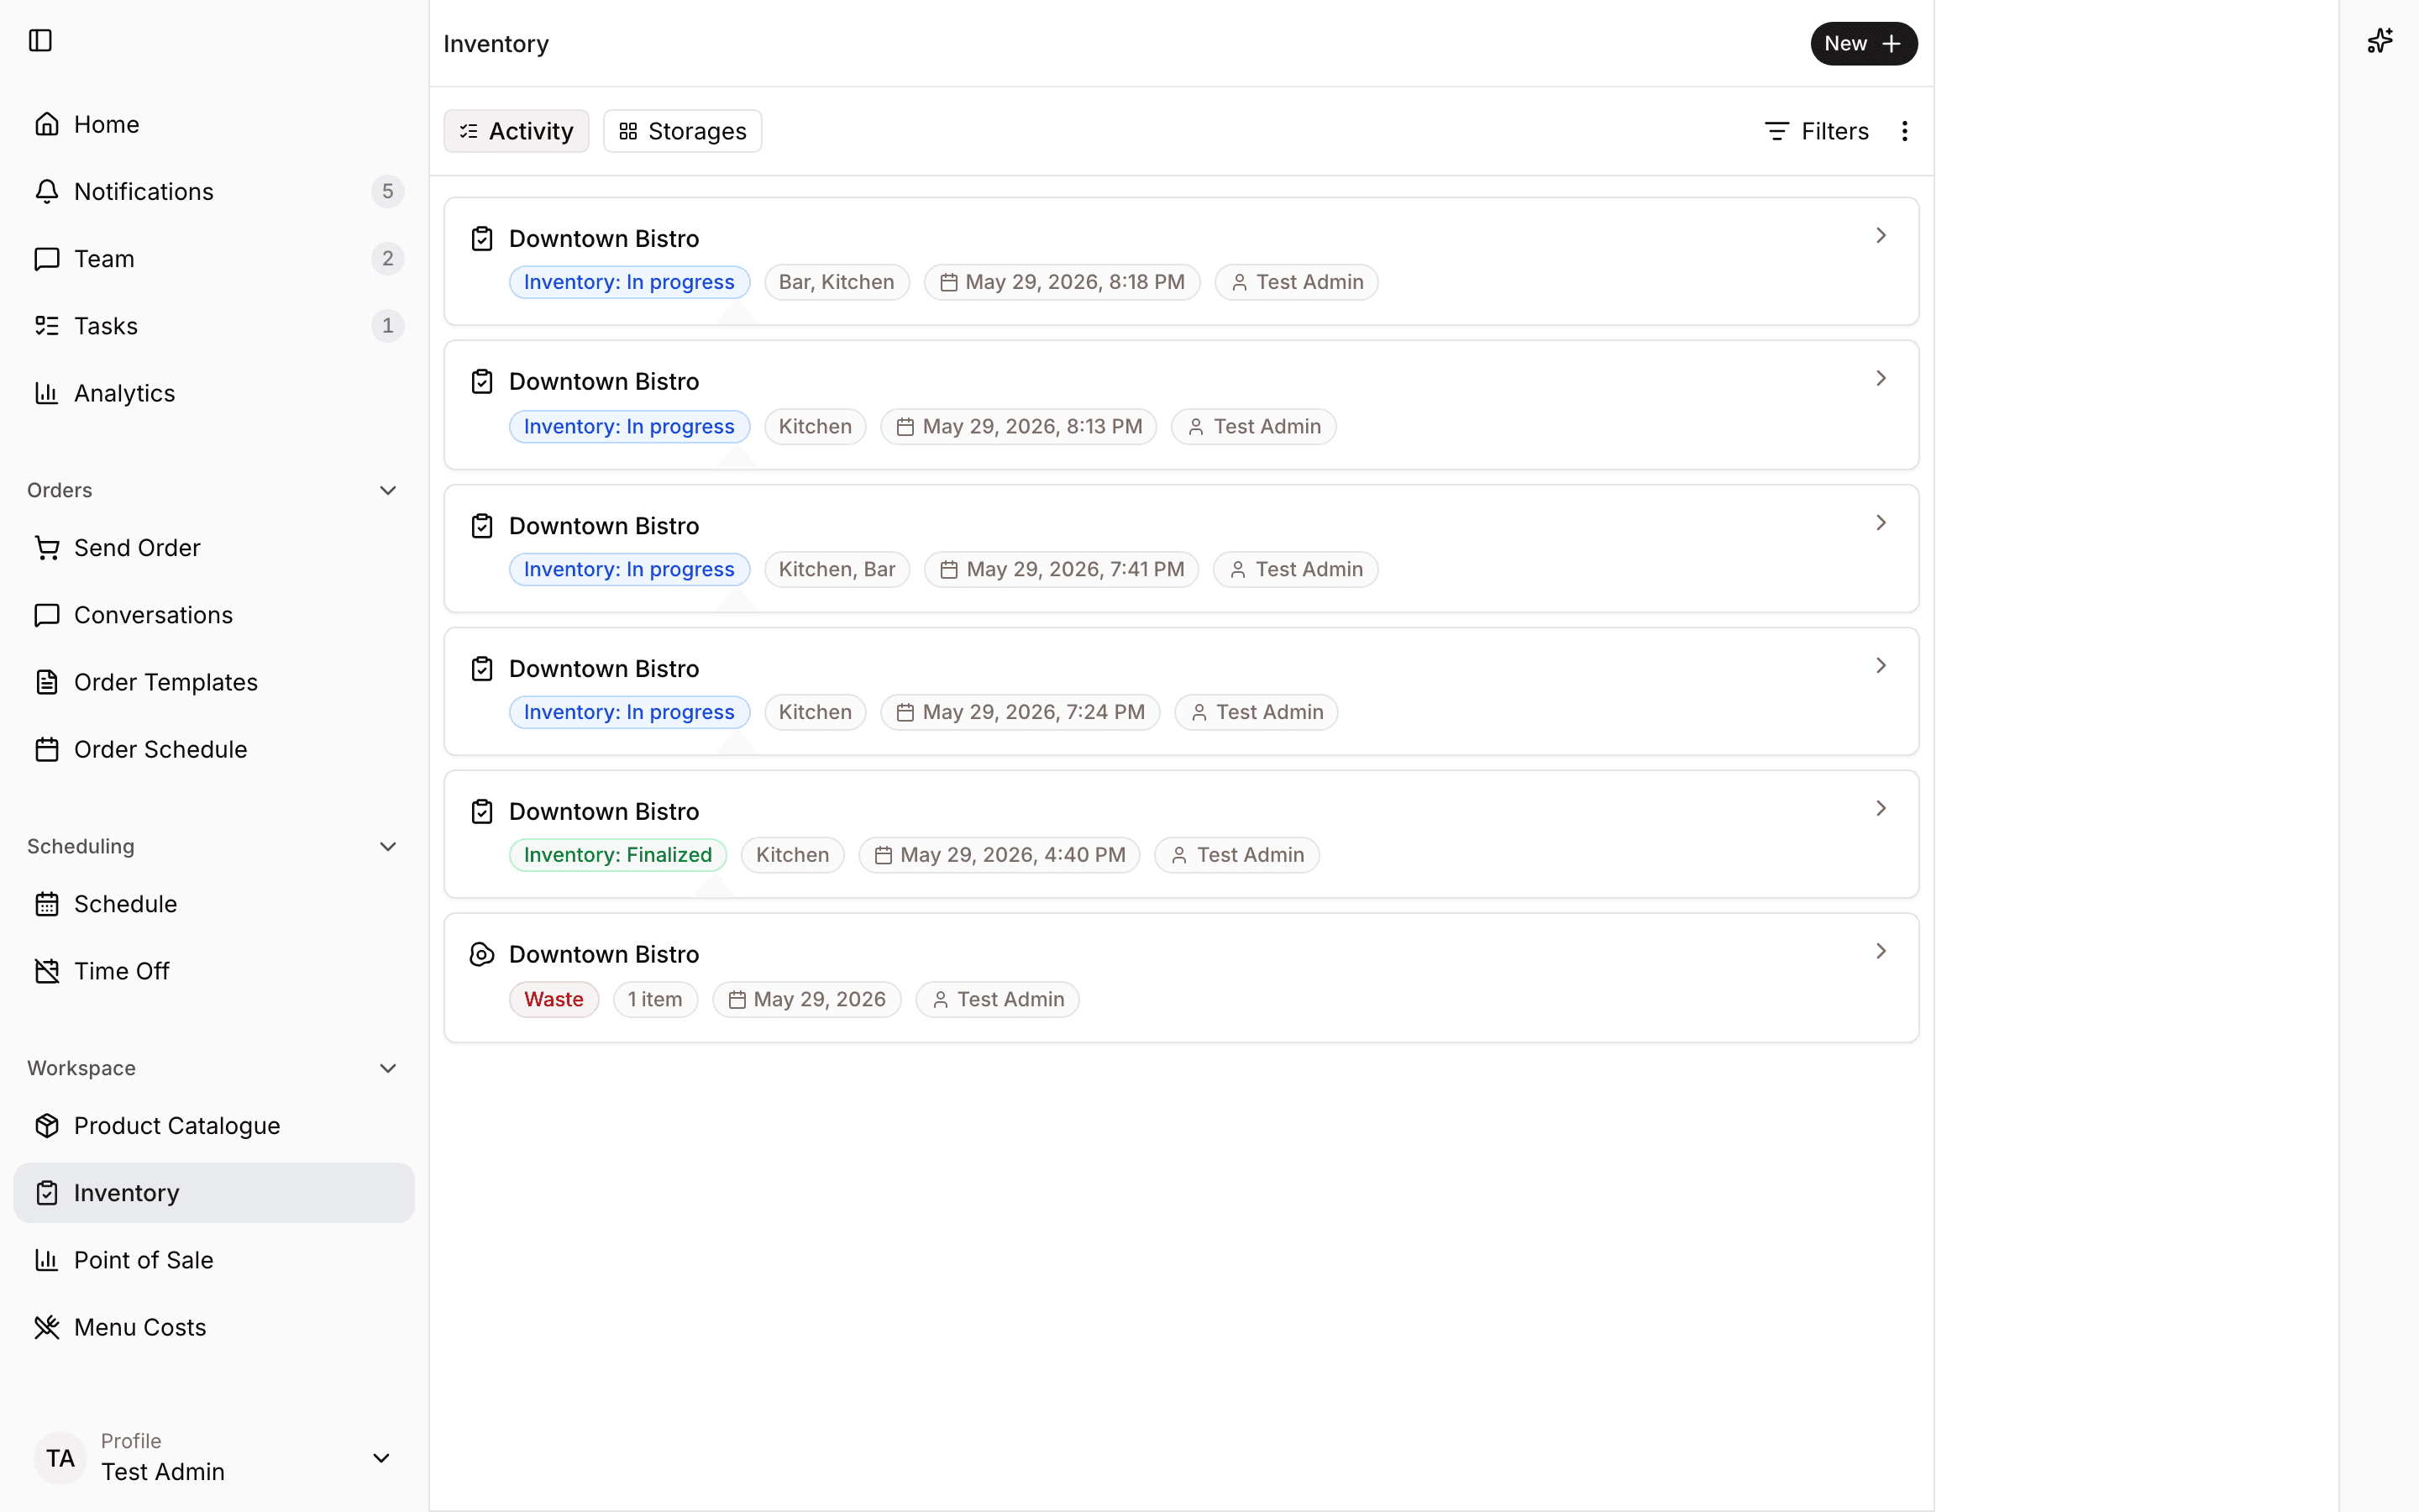This screenshot has height=1512, width=2419.
Task: Switch to the Storages tab
Action: [x=683, y=131]
